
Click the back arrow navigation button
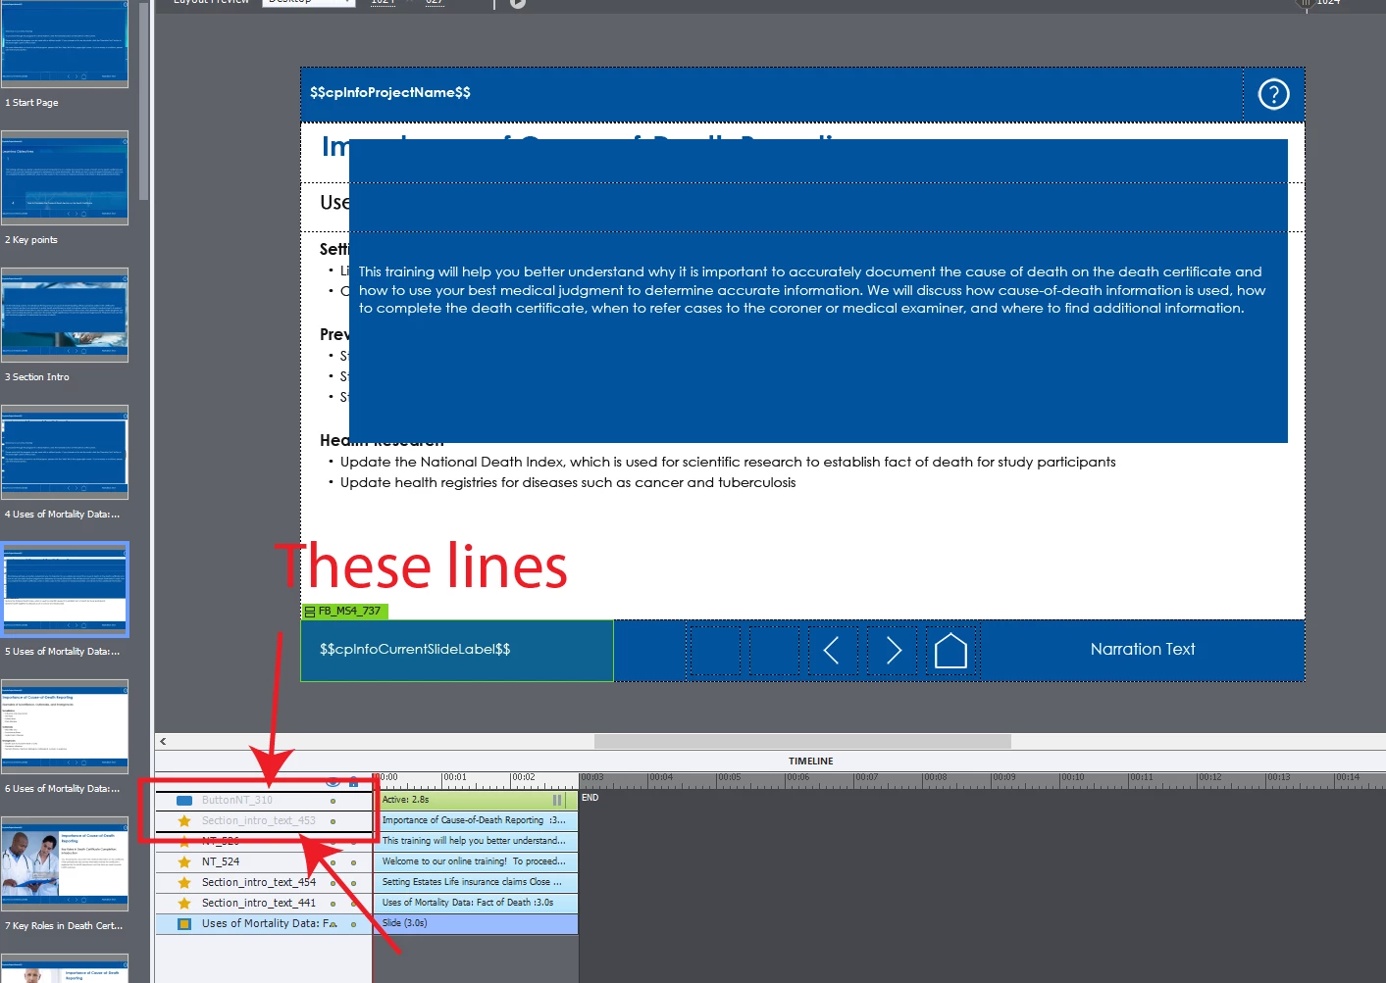[x=832, y=651]
